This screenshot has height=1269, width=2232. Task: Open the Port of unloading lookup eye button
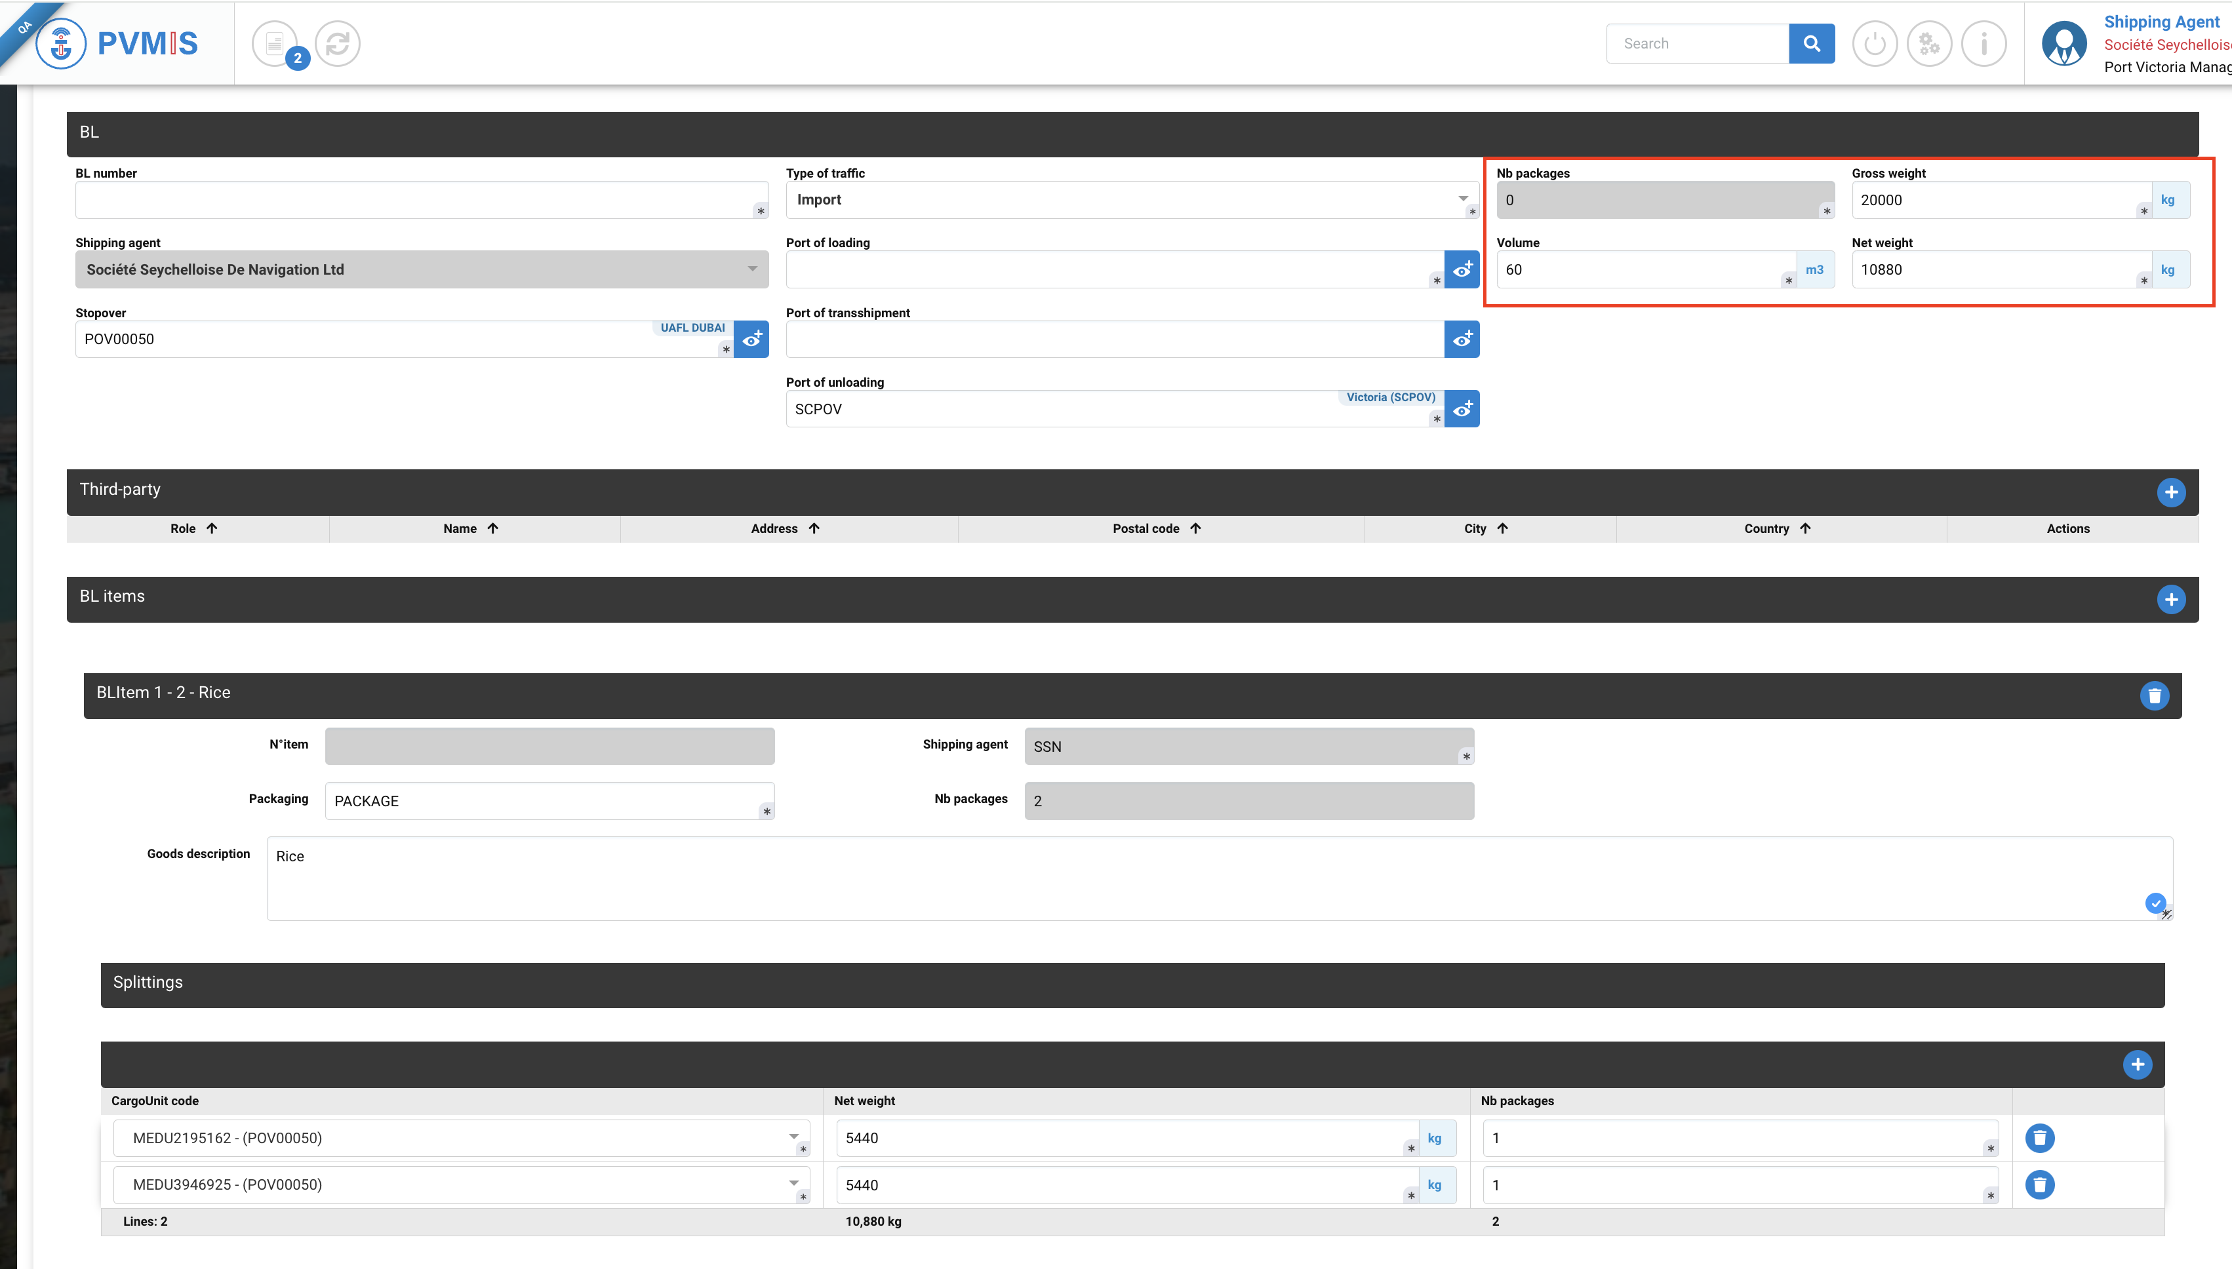pyautogui.click(x=1462, y=409)
